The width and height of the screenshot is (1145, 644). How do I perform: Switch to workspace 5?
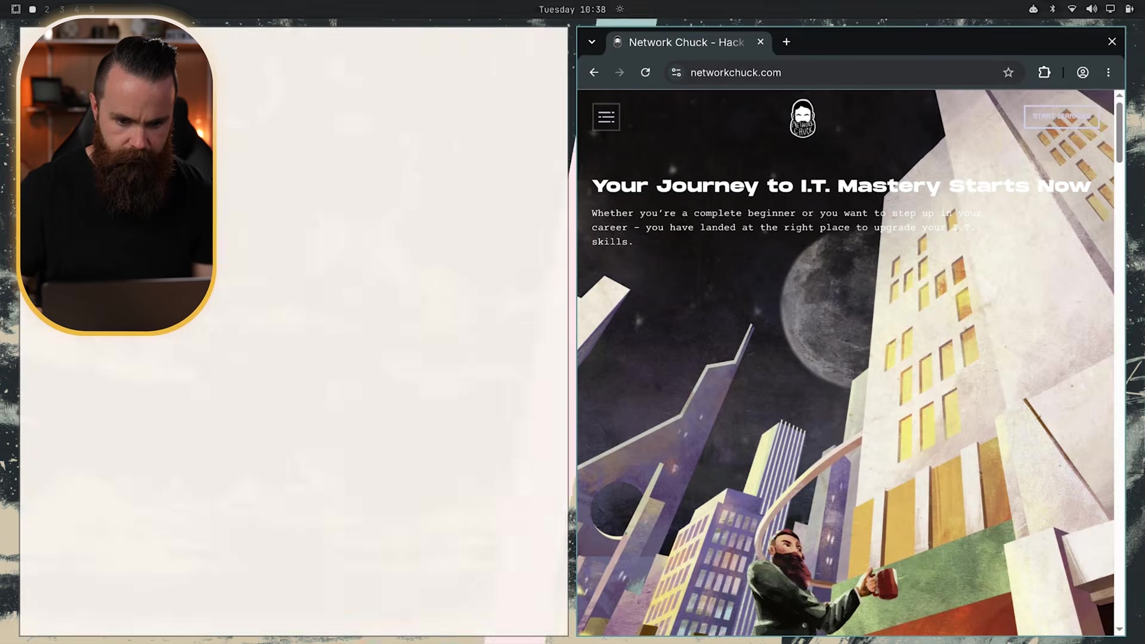pyautogui.click(x=92, y=10)
